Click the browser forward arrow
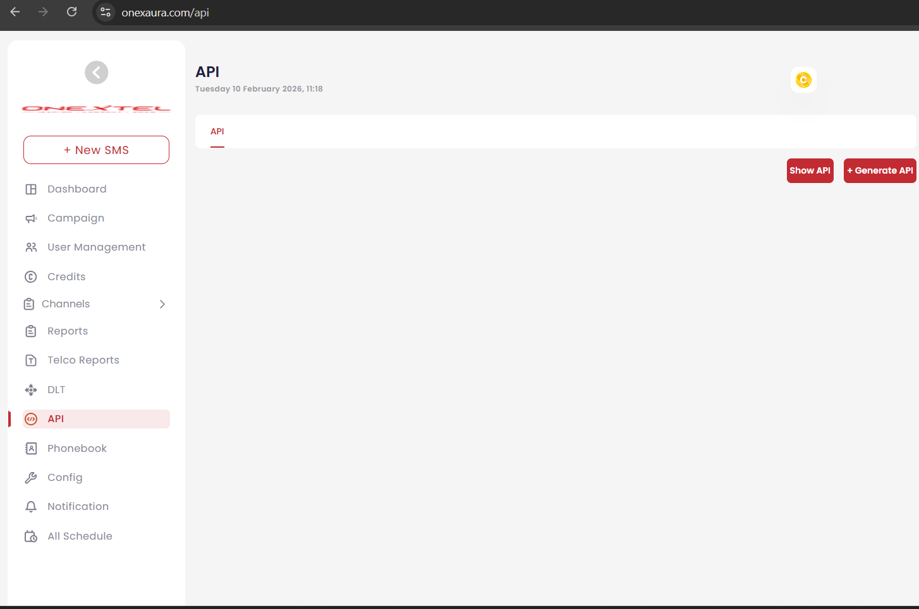 43,12
